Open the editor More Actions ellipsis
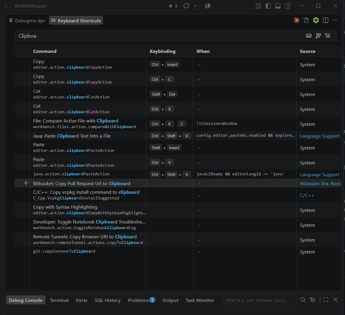Image resolution: width=345 pixels, height=315 pixels. point(335,20)
